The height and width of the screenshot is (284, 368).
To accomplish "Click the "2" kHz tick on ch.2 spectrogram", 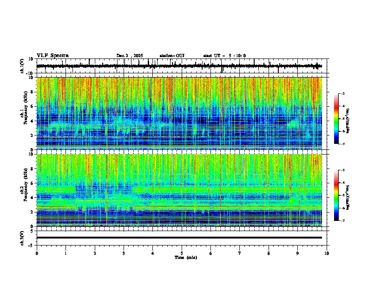I will coord(32,212).
